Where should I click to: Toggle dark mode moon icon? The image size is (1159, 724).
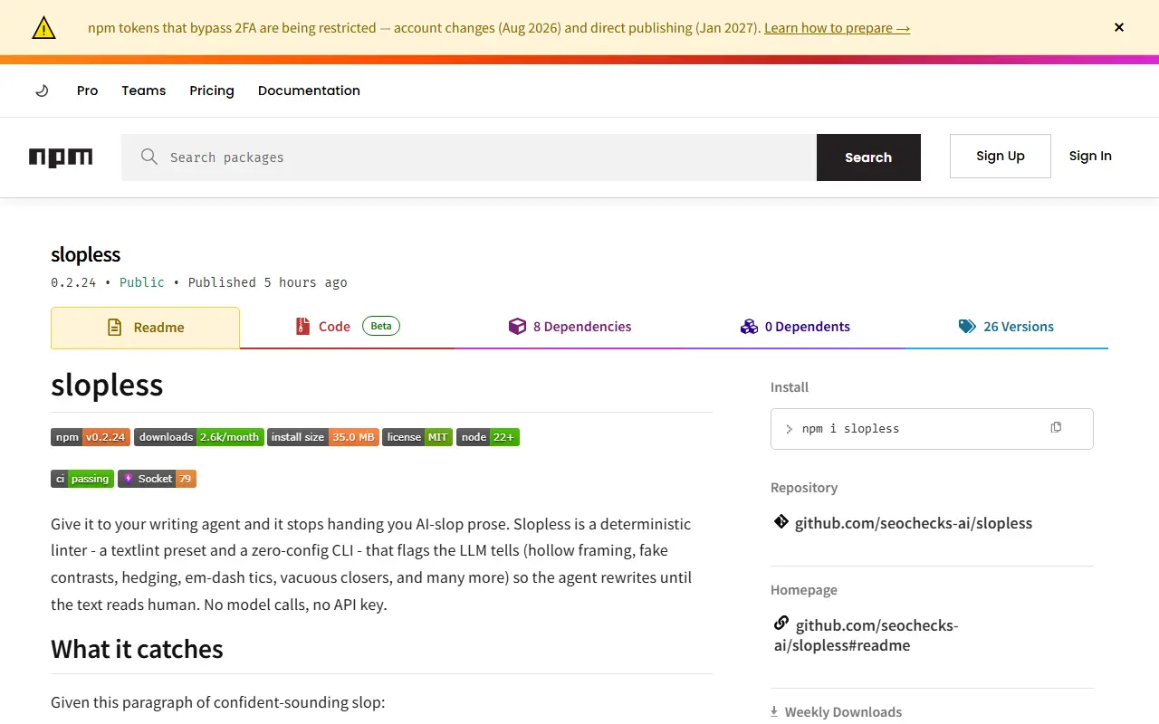[42, 90]
